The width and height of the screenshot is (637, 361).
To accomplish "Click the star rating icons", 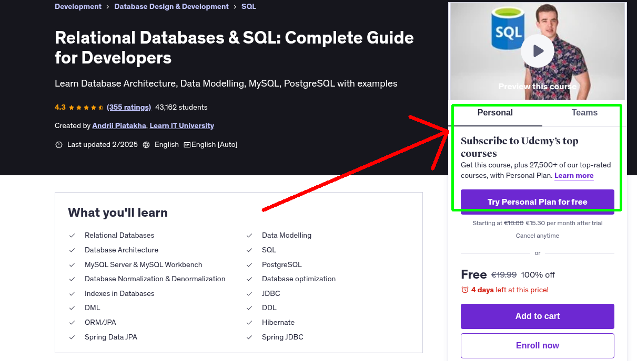I will pyautogui.click(x=86, y=107).
